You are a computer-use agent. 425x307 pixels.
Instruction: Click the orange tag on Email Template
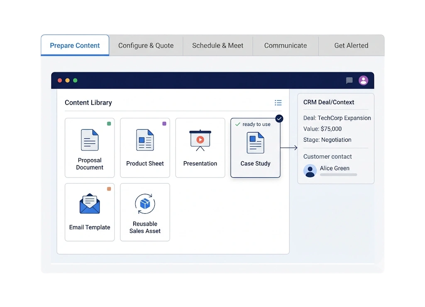(109, 189)
